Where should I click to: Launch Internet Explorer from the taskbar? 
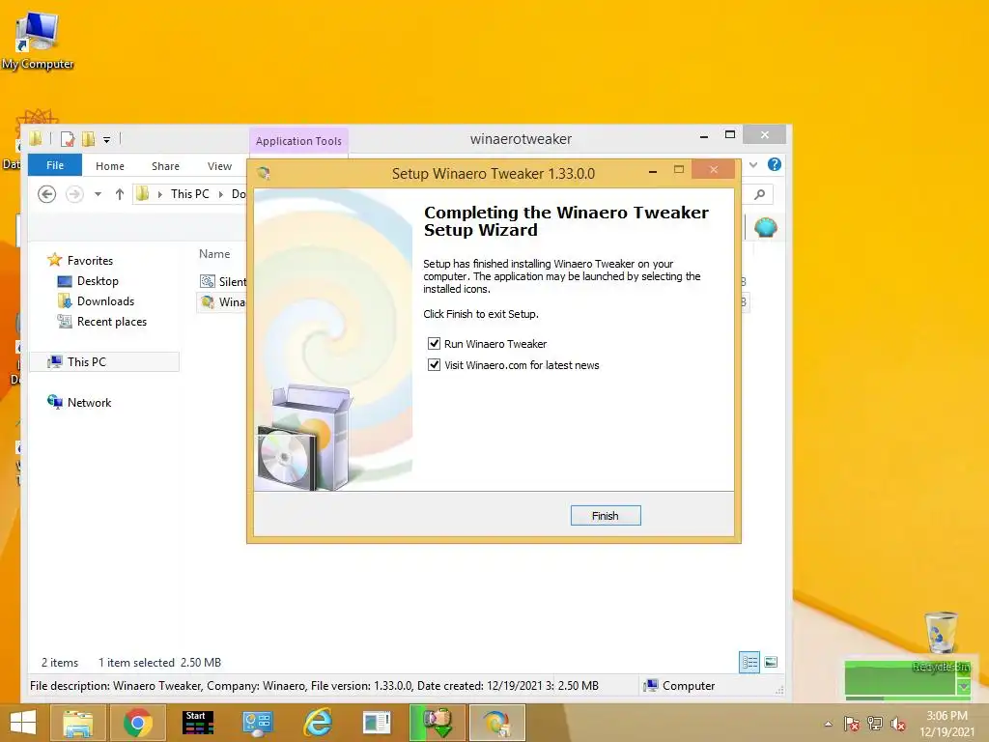(x=317, y=723)
